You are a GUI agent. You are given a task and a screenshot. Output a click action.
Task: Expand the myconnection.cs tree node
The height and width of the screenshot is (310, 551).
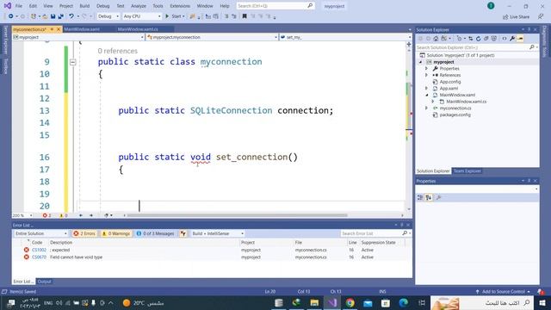tap(427, 108)
